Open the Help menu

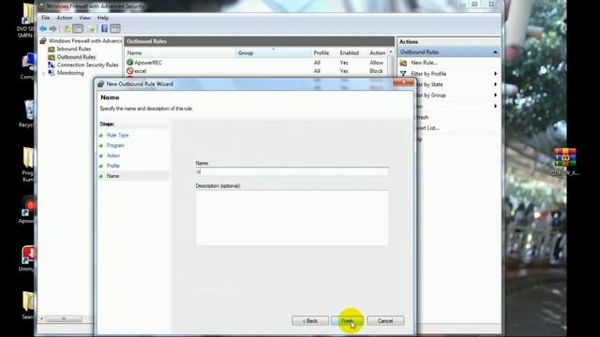pyautogui.click(x=102, y=18)
